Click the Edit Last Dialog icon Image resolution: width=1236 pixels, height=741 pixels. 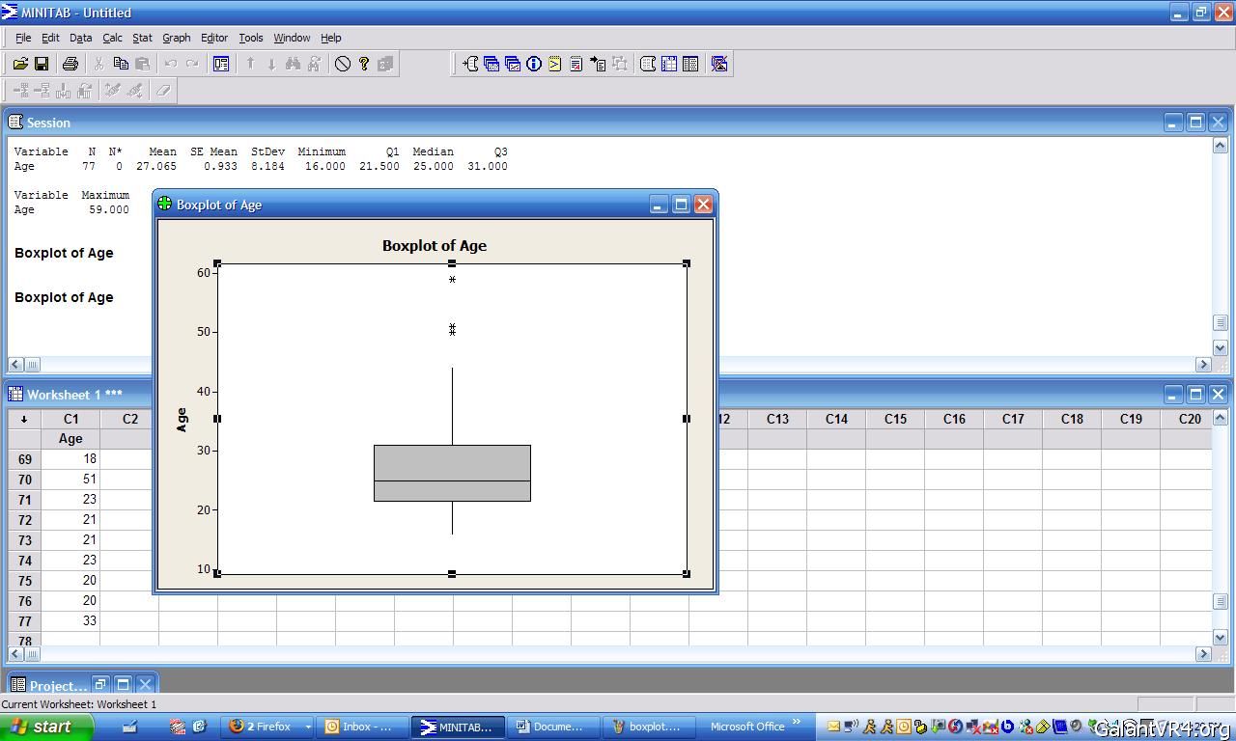click(x=221, y=64)
